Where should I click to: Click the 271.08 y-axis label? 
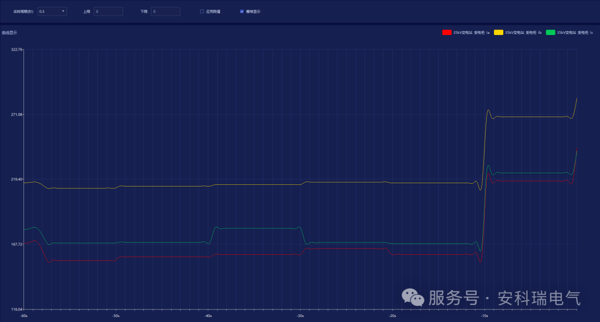tap(17, 114)
